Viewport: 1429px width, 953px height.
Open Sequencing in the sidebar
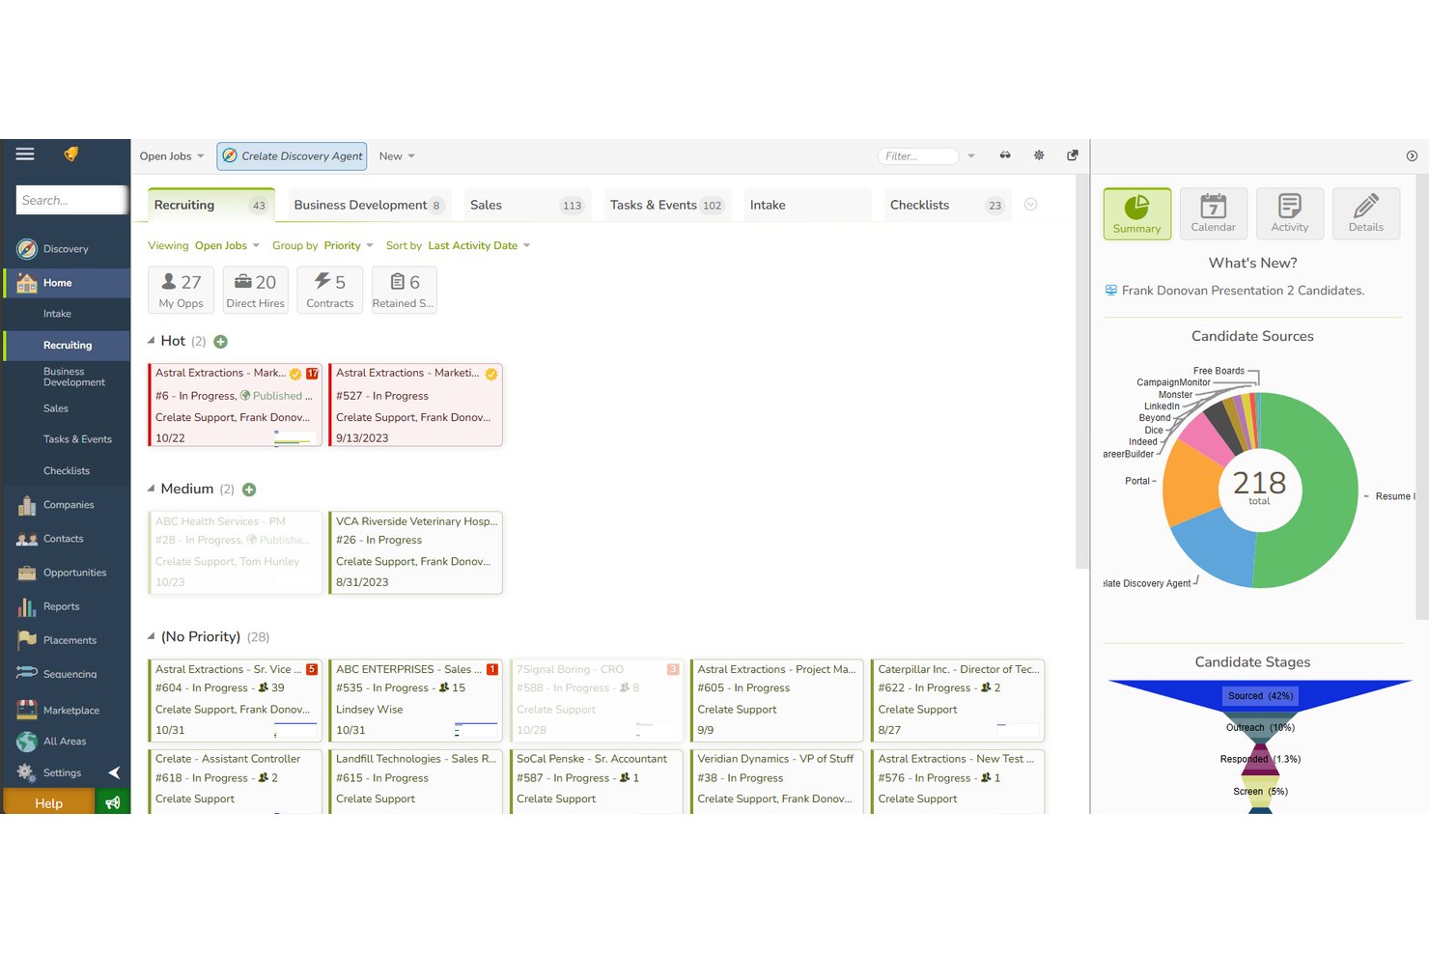tap(66, 674)
